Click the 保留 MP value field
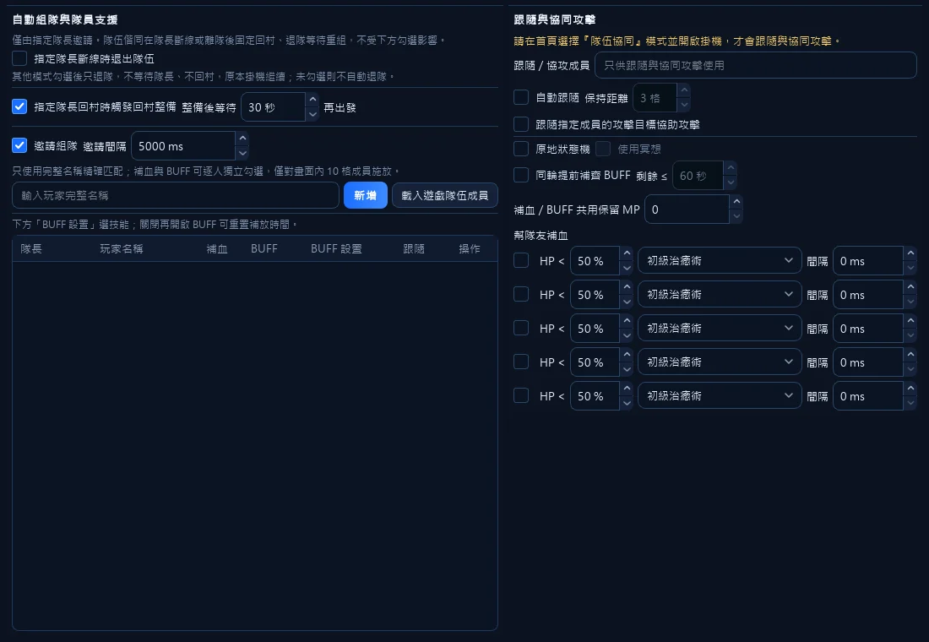 click(x=687, y=209)
